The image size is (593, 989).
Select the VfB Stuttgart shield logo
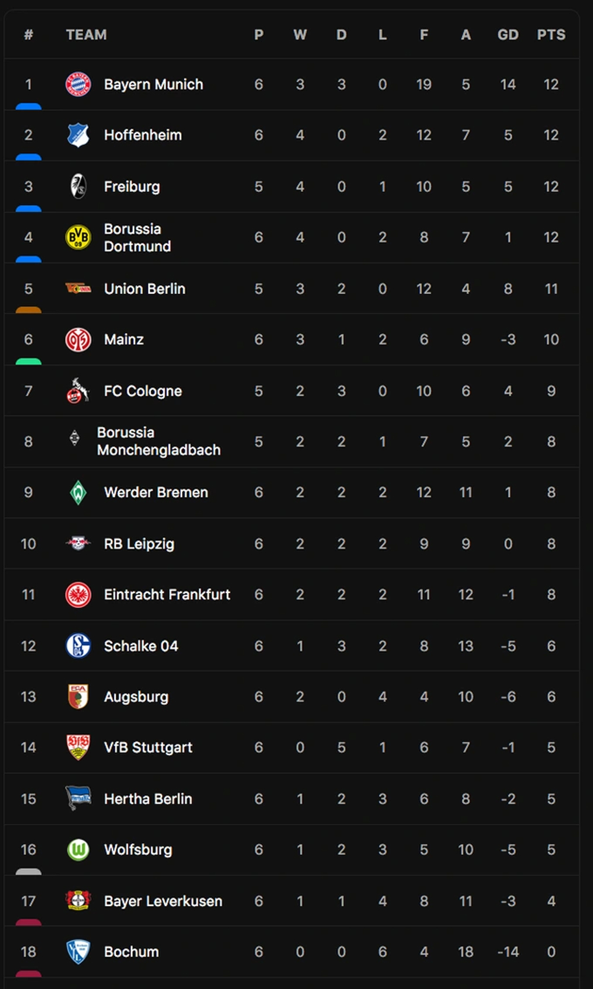[x=78, y=747]
